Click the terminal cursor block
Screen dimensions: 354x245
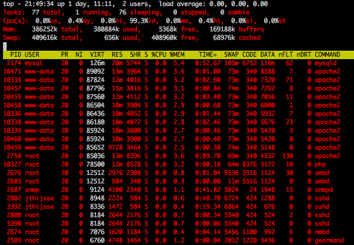point(5,46)
